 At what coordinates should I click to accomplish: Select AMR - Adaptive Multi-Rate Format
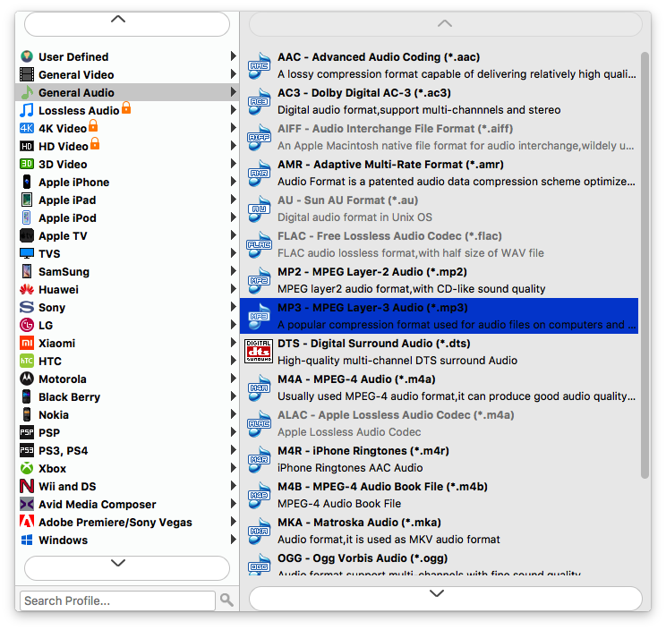click(x=440, y=173)
